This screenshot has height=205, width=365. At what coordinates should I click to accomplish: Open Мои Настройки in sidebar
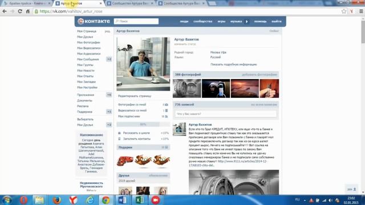(x=87, y=87)
